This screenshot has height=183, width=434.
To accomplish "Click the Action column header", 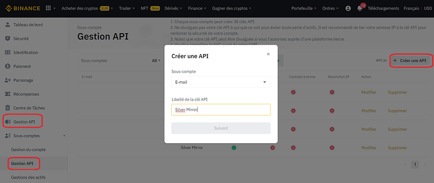I will coord(366,77).
